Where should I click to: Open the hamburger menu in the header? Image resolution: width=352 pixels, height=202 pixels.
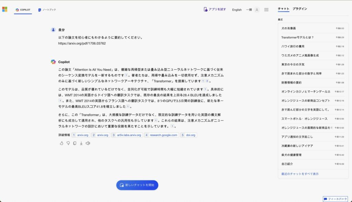266,10
